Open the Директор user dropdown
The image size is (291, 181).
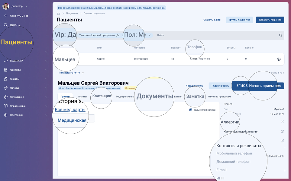(x=26, y=6)
